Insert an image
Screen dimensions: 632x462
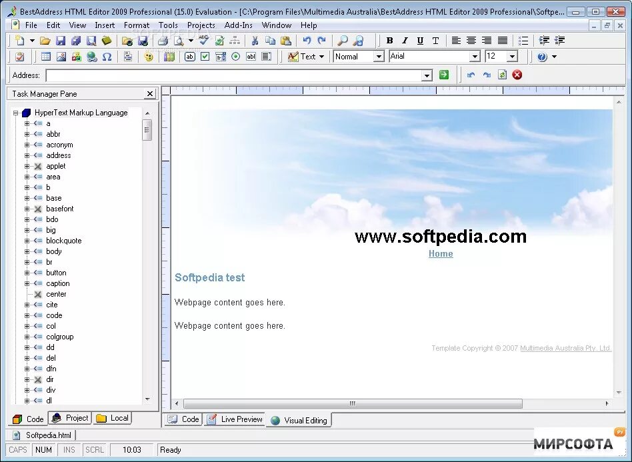click(61, 57)
